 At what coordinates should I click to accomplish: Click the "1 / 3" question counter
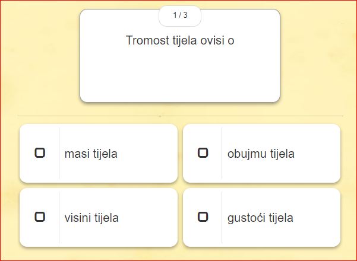[x=180, y=15]
